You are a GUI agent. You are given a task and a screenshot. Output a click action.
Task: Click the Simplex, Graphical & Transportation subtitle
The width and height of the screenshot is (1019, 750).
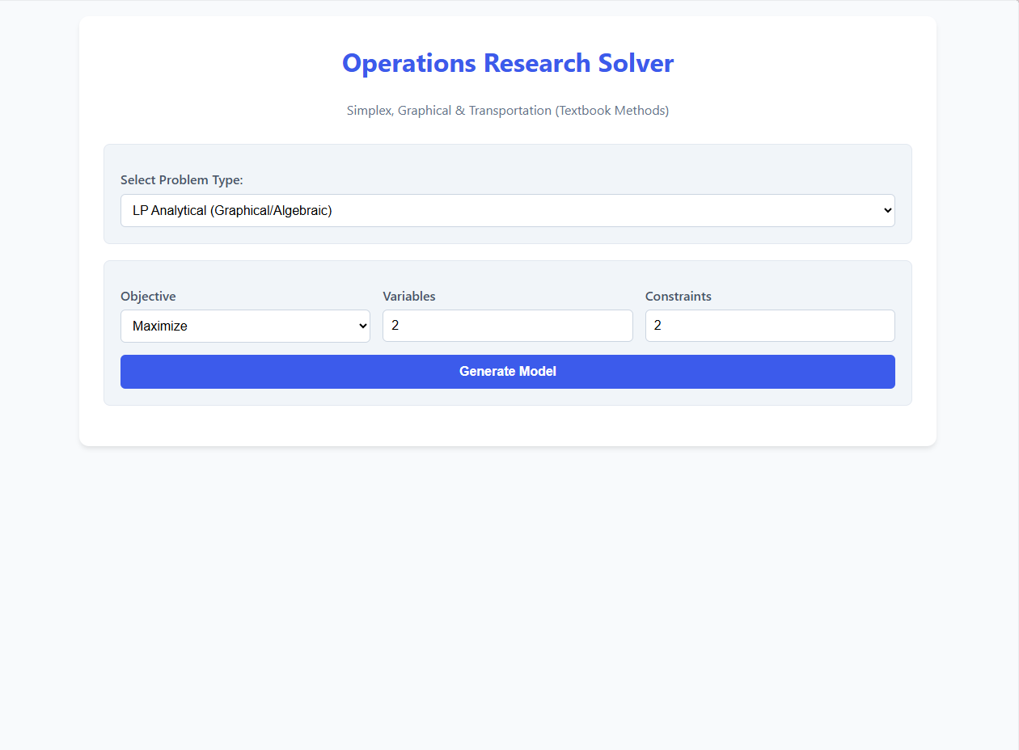[507, 110]
